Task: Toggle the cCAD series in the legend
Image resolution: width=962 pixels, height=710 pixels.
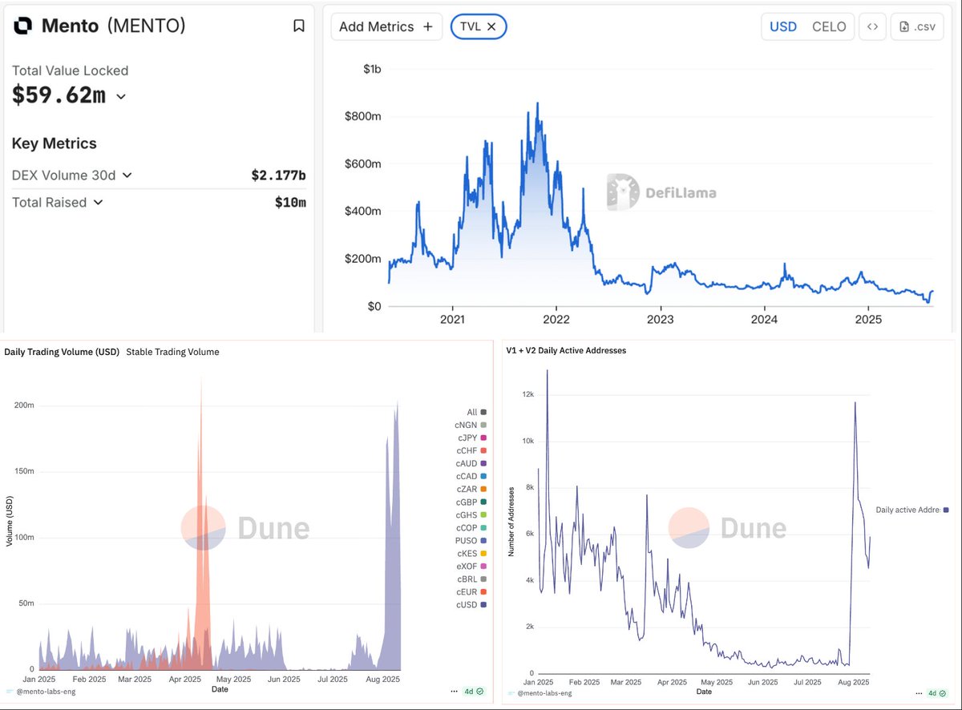Action: pyautogui.click(x=471, y=476)
